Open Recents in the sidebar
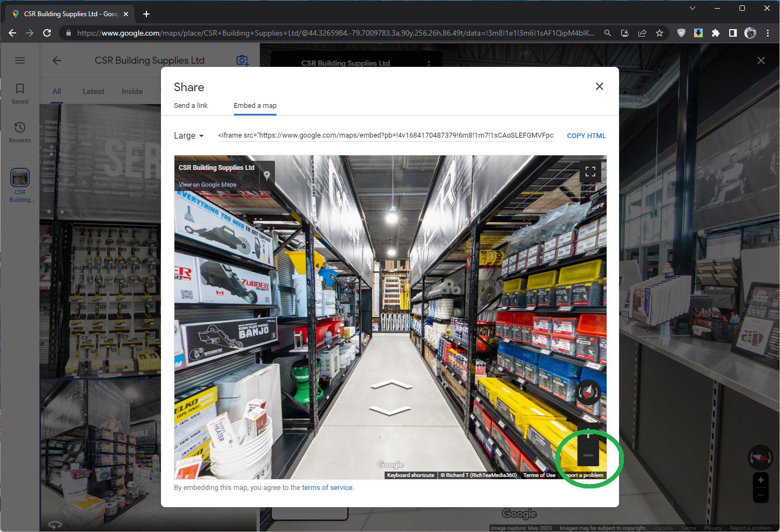Image resolution: width=780 pixels, height=532 pixels. [20, 132]
